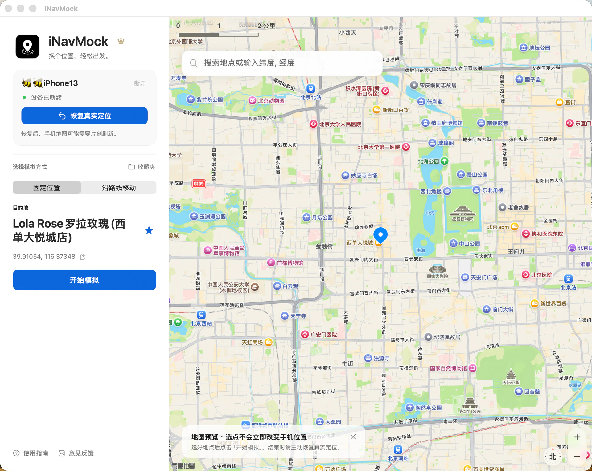Click the blue destination pin on the map
Image resolution: width=592 pixels, height=471 pixels.
(x=380, y=236)
